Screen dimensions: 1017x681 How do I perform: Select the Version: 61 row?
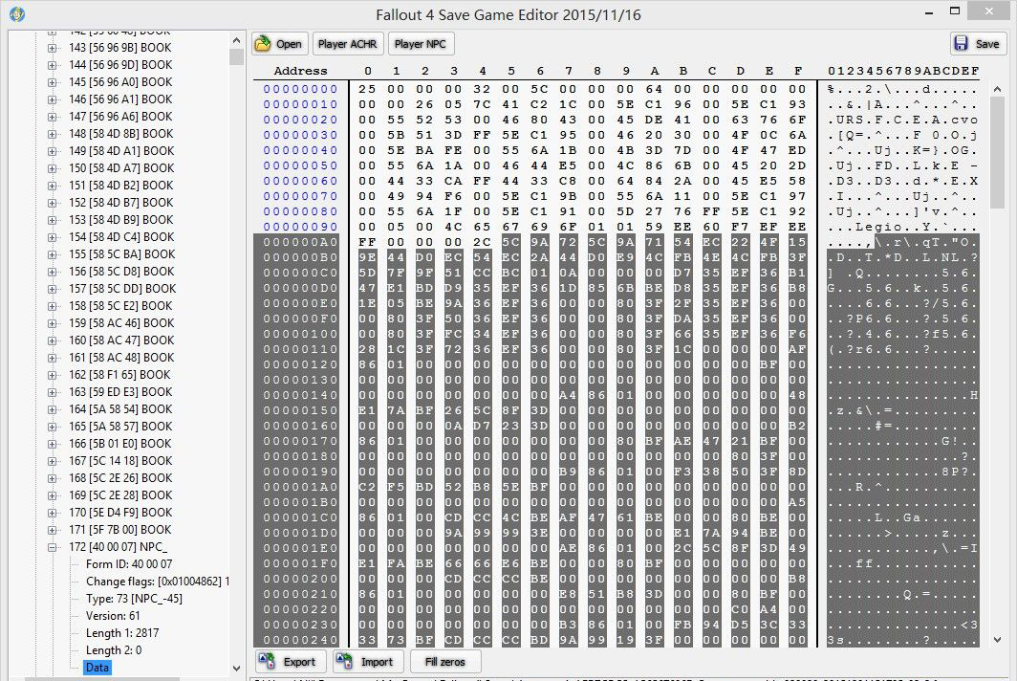[113, 616]
